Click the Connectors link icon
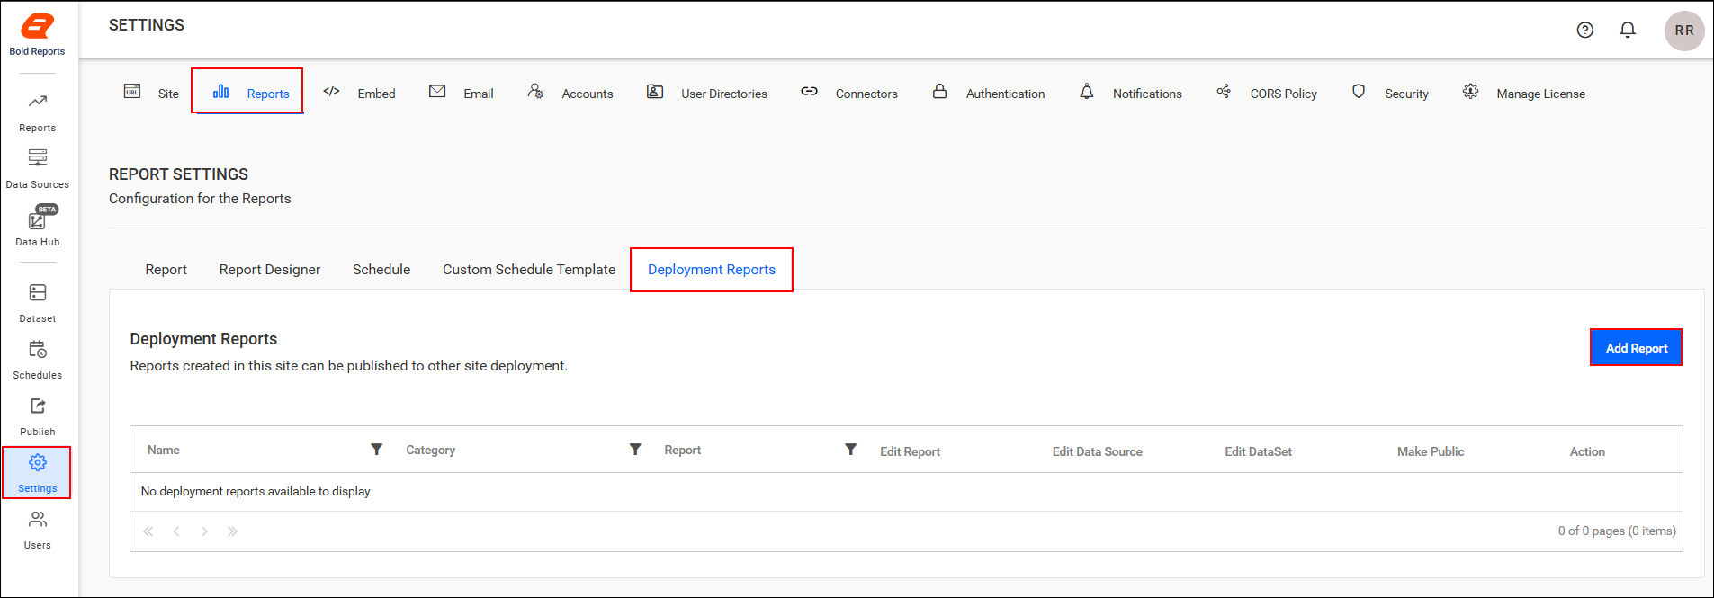 click(x=809, y=91)
